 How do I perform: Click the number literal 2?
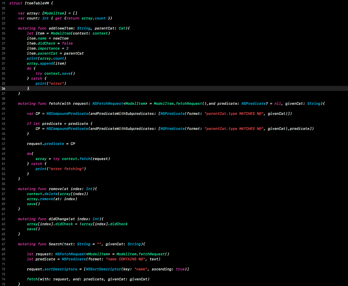67,48
